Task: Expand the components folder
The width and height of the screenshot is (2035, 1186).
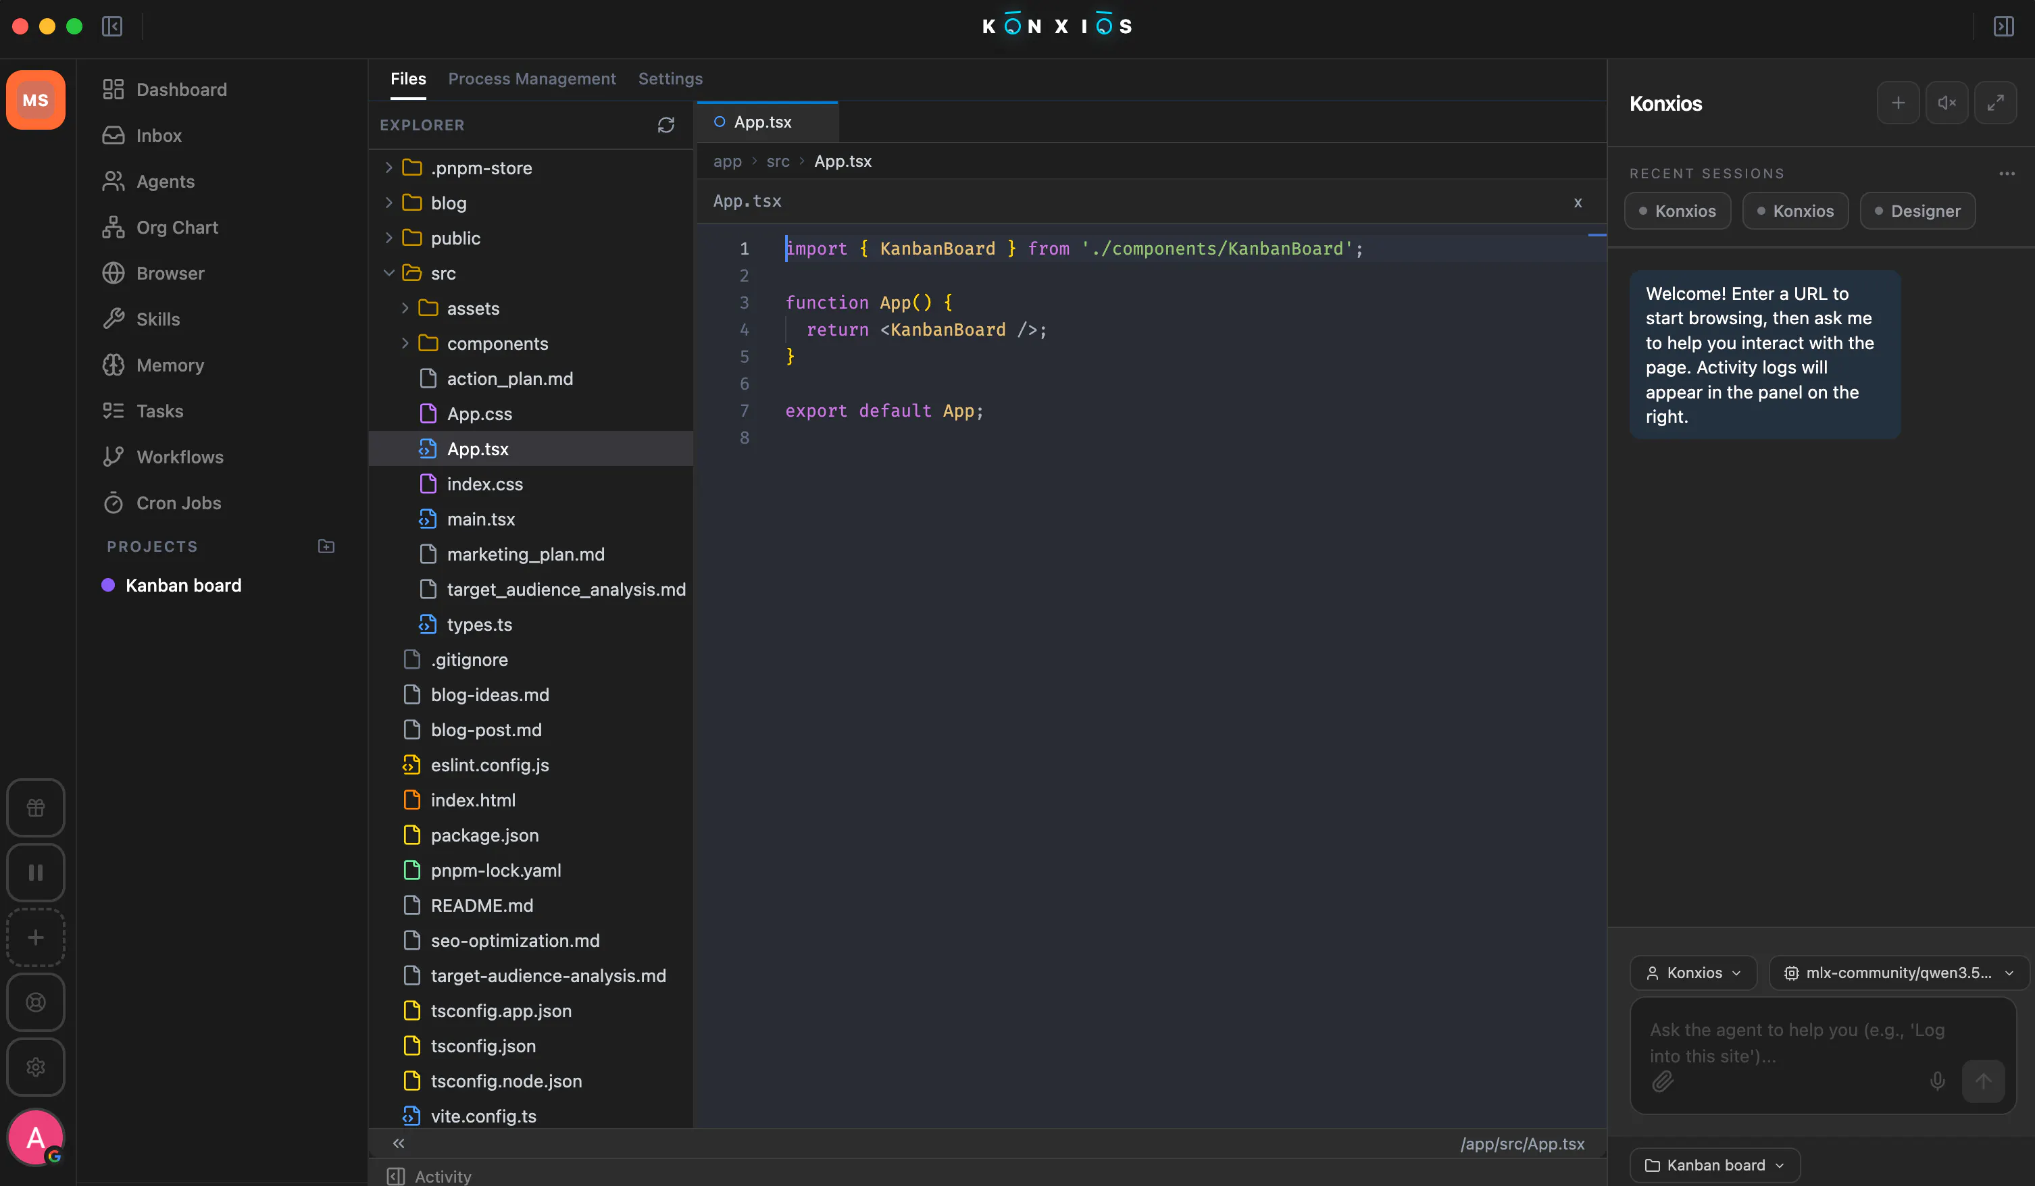Action: [405, 344]
